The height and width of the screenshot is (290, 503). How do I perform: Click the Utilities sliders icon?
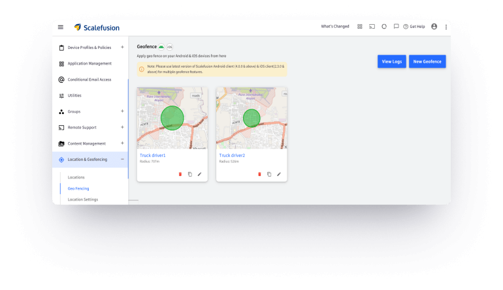pyautogui.click(x=61, y=96)
